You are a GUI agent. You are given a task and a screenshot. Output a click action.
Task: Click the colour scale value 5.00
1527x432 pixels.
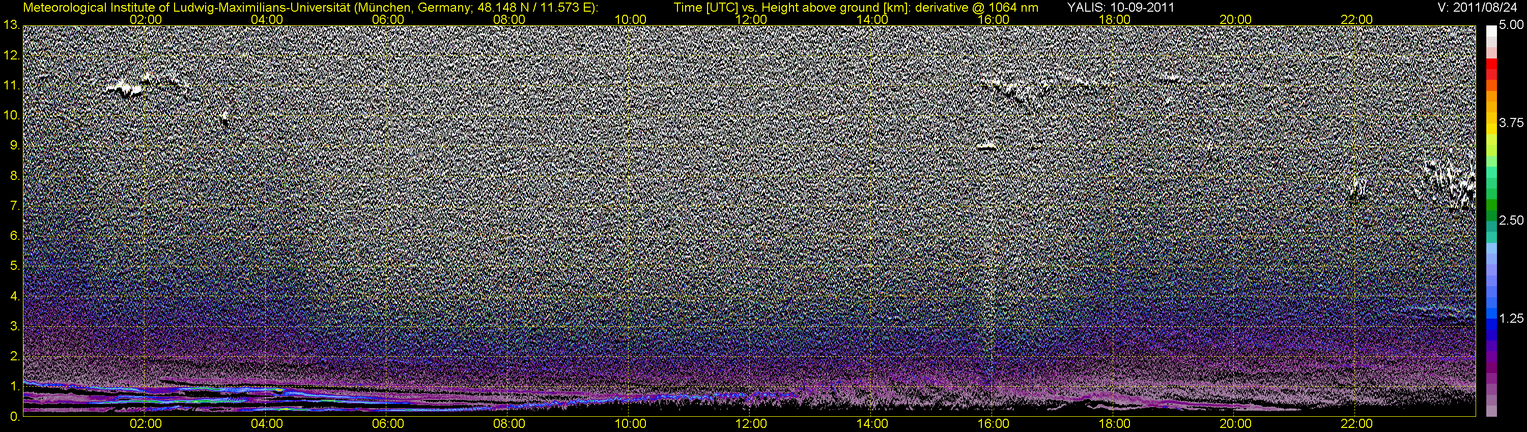coord(1512,25)
